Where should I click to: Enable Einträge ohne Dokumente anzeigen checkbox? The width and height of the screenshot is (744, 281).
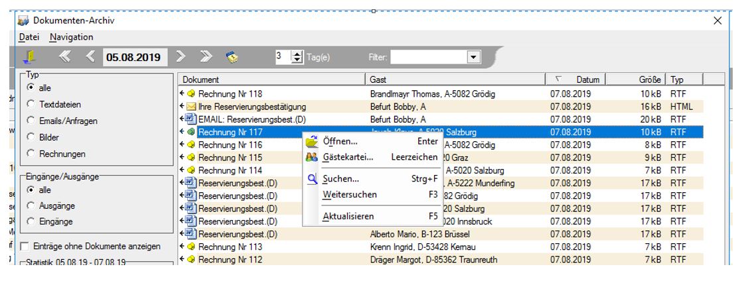(x=25, y=247)
